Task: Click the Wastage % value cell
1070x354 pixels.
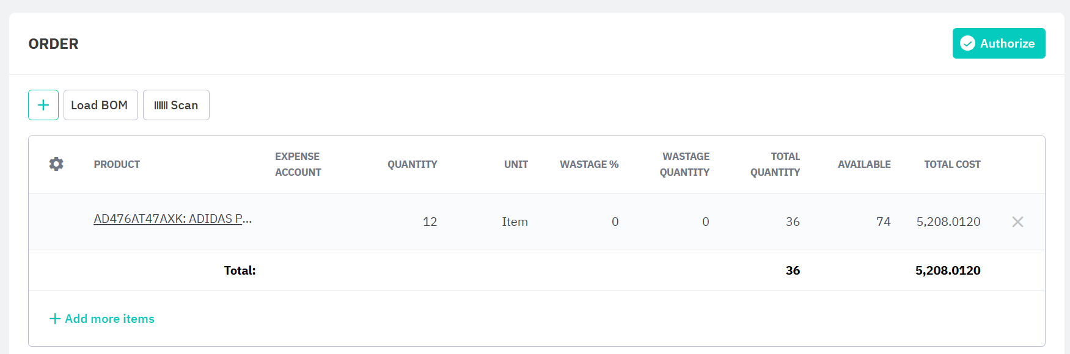Action: click(x=615, y=222)
